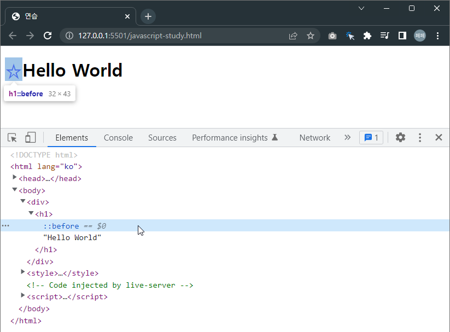Activate the inspect element picker
450x332 pixels.
point(12,138)
